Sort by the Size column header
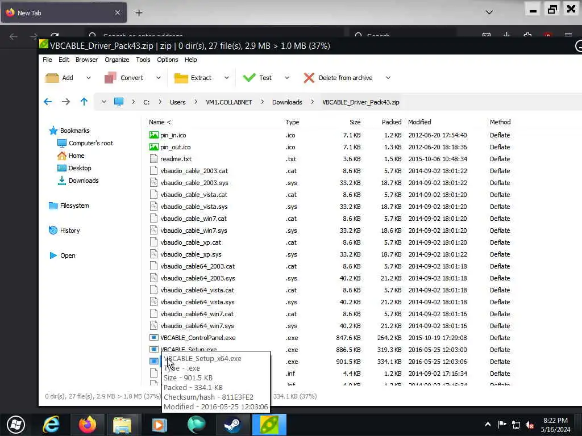The image size is (582, 436). (355, 122)
